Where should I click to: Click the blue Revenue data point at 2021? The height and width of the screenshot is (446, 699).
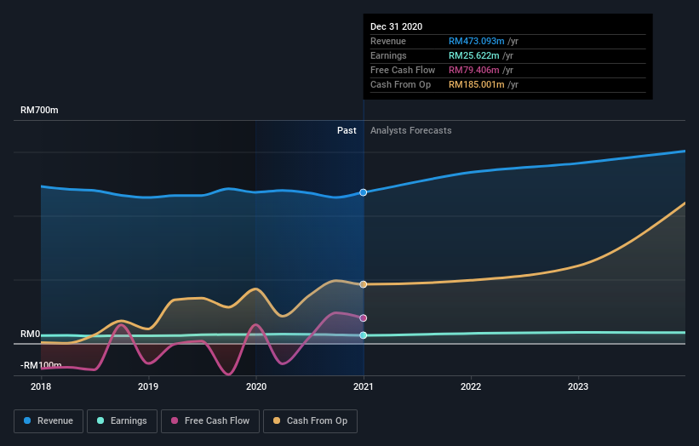point(364,192)
